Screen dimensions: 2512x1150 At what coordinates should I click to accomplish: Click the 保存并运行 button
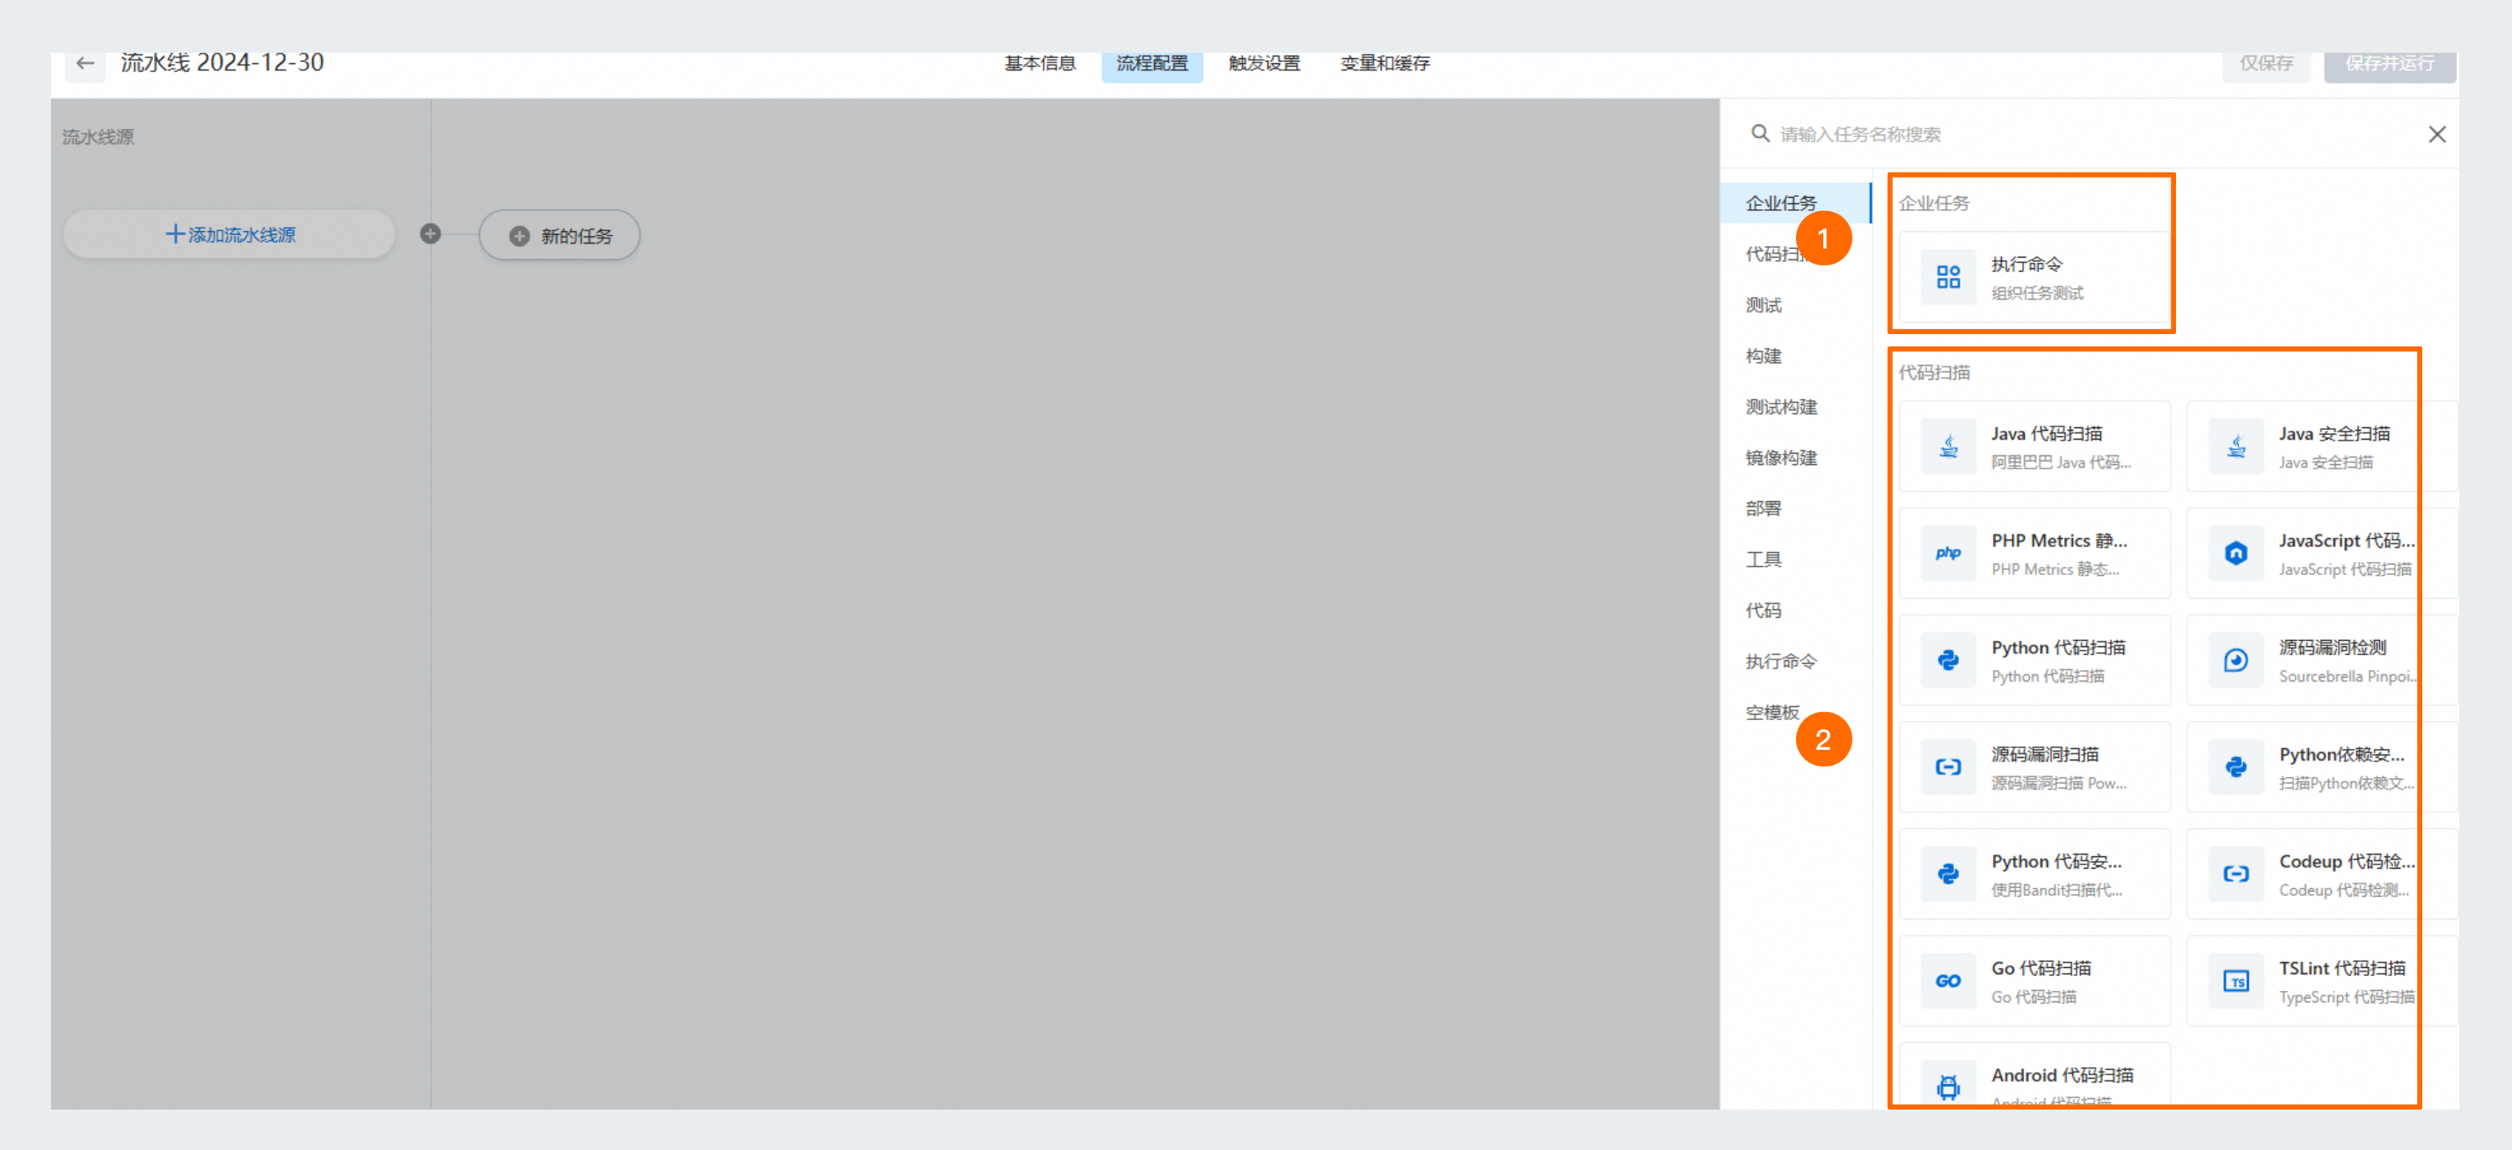coord(2389,63)
